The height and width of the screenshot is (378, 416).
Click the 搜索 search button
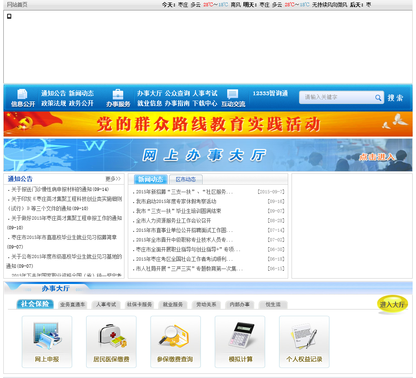[x=395, y=98]
